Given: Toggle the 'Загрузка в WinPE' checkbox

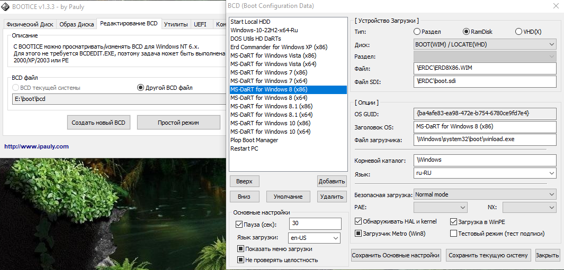Looking at the screenshot, I should tap(453, 222).
